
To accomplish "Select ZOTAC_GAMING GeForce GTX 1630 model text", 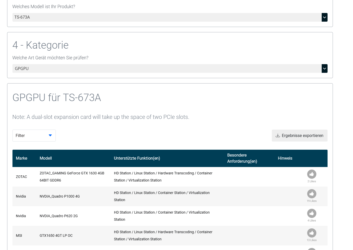I will (x=72, y=177).
